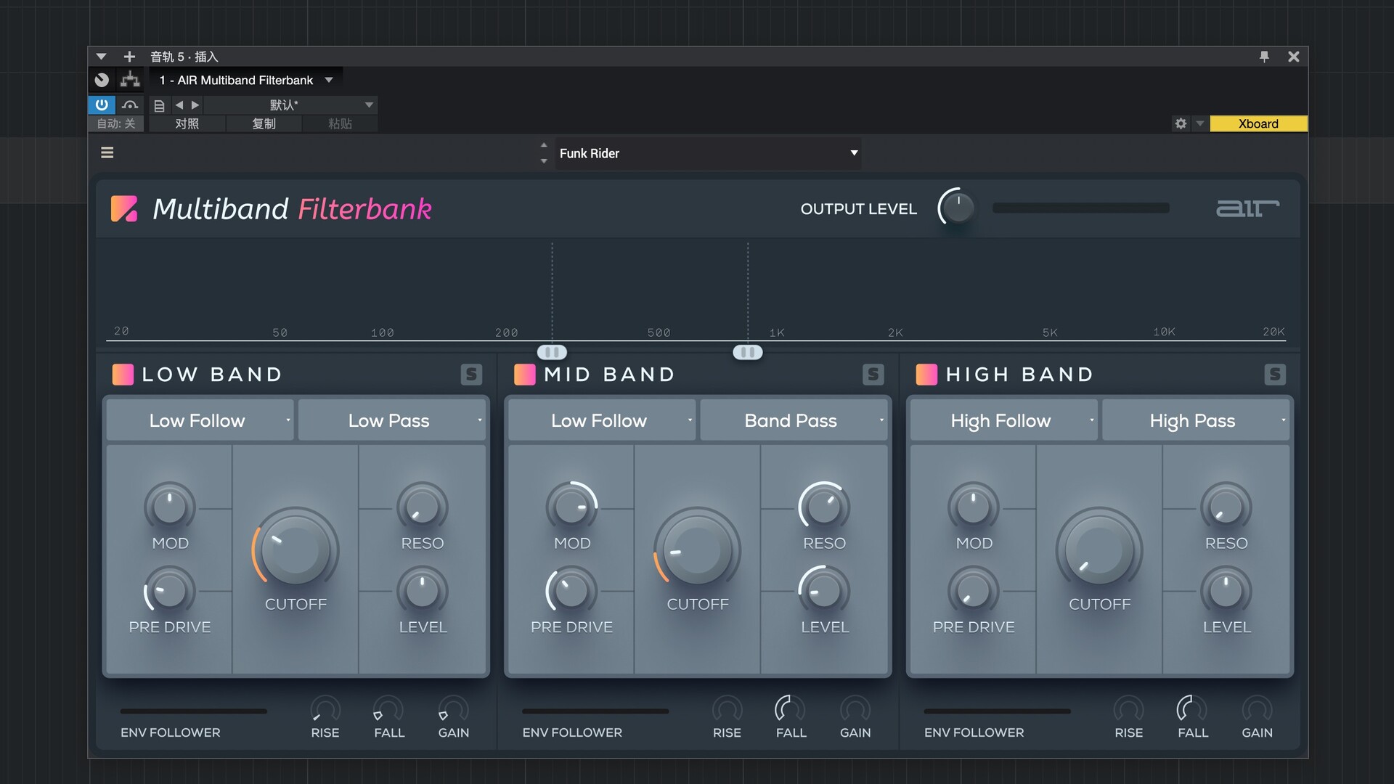The width and height of the screenshot is (1394, 784).
Task: Click the automation mode icon
Action: pyautogui.click(x=130, y=105)
